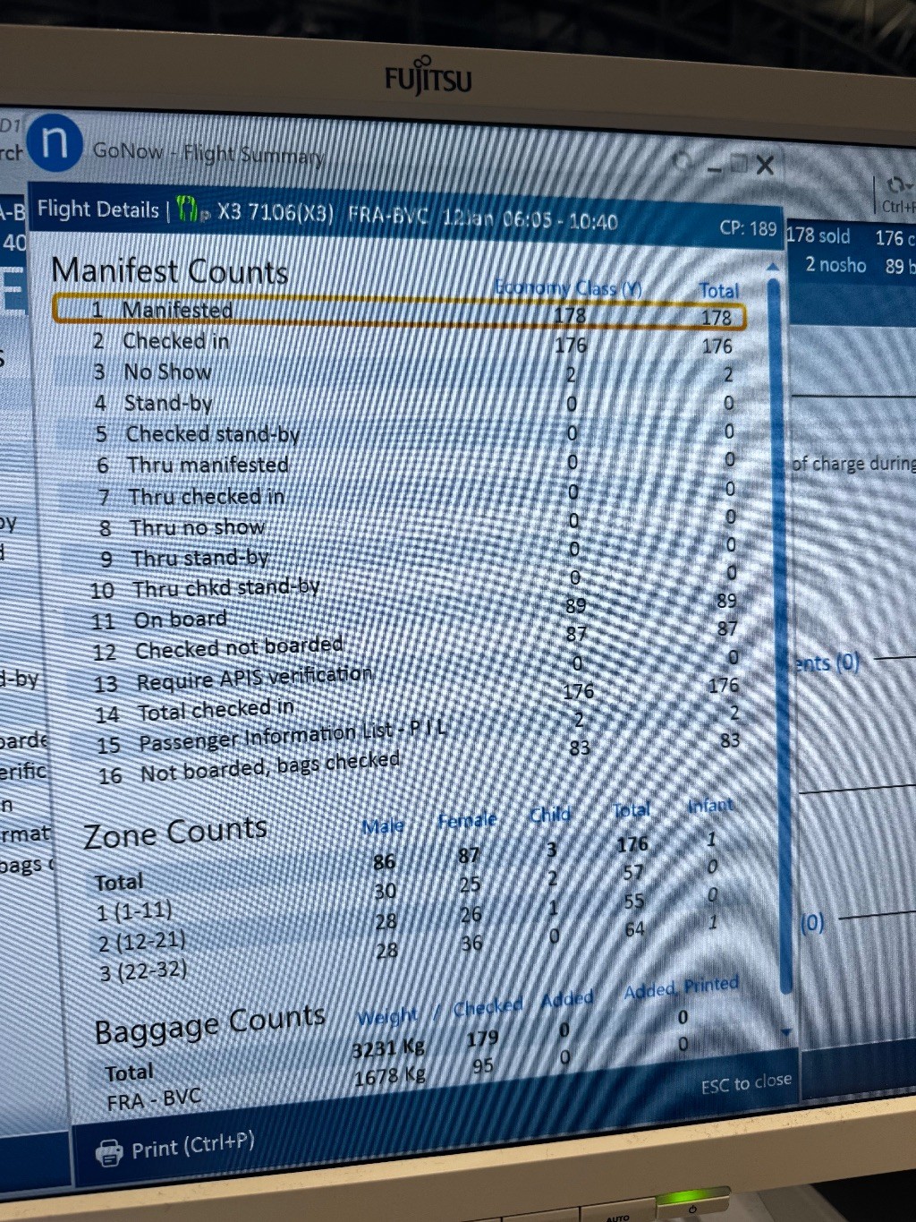Screen dimensions: 916x1222
Task: Click the ESC to close label
Action: pos(745,1084)
